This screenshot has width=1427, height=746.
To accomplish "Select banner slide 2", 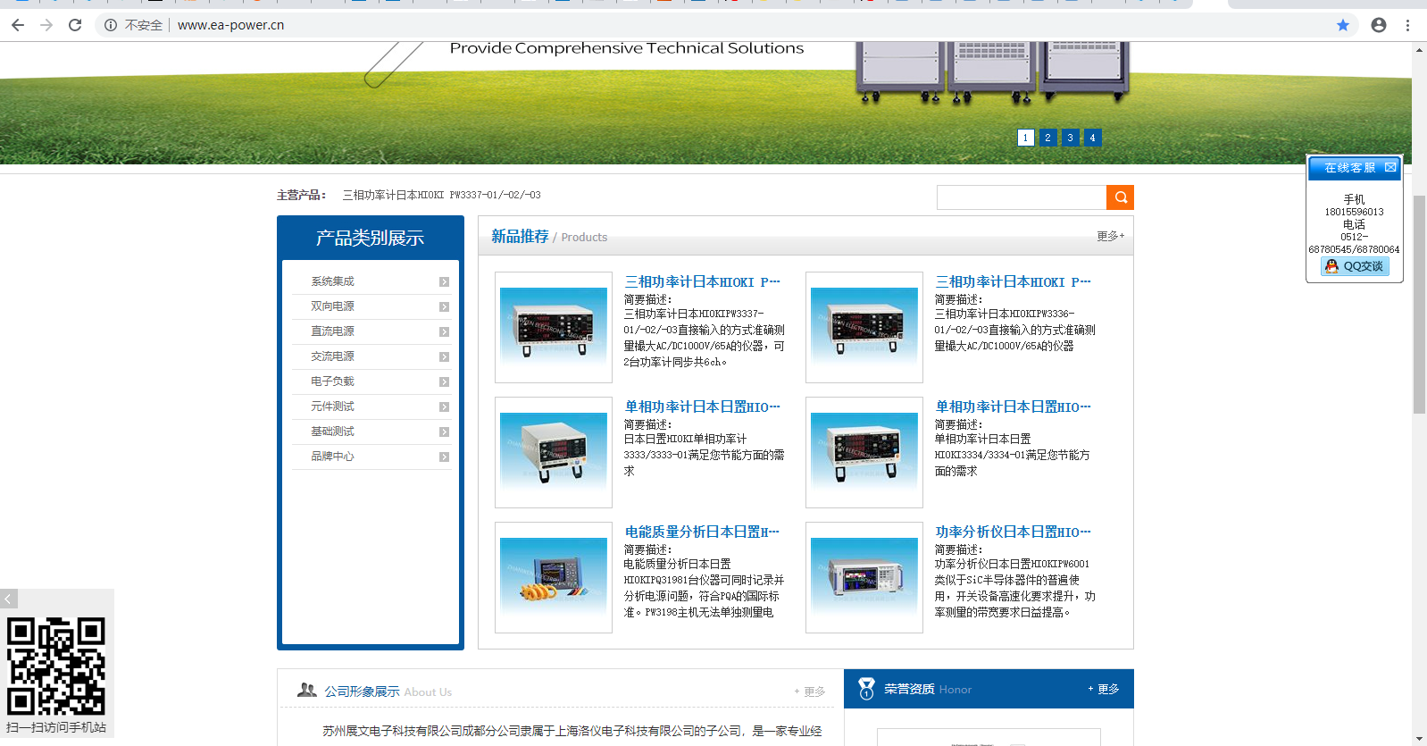I will pos(1048,138).
